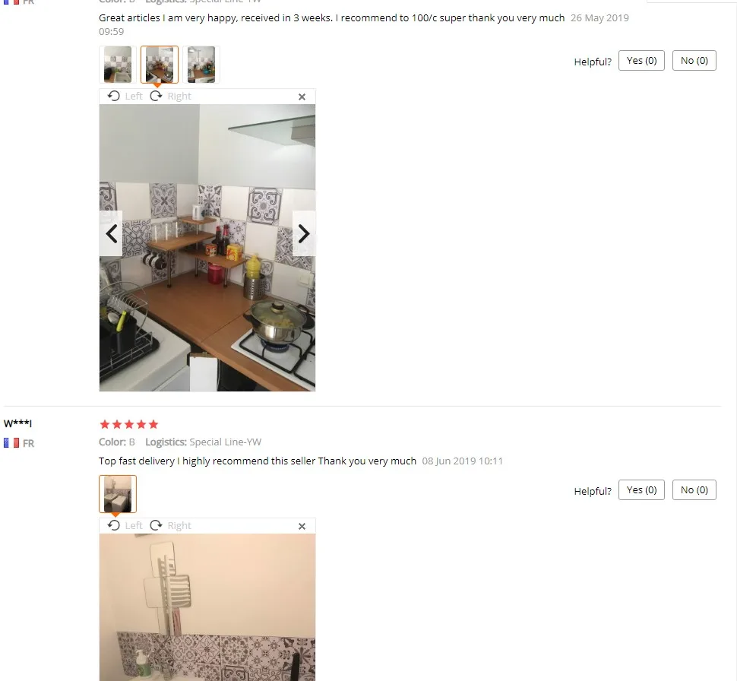Mark 26 May review unhelpful with No
The height and width of the screenshot is (681, 737).
(694, 61)
